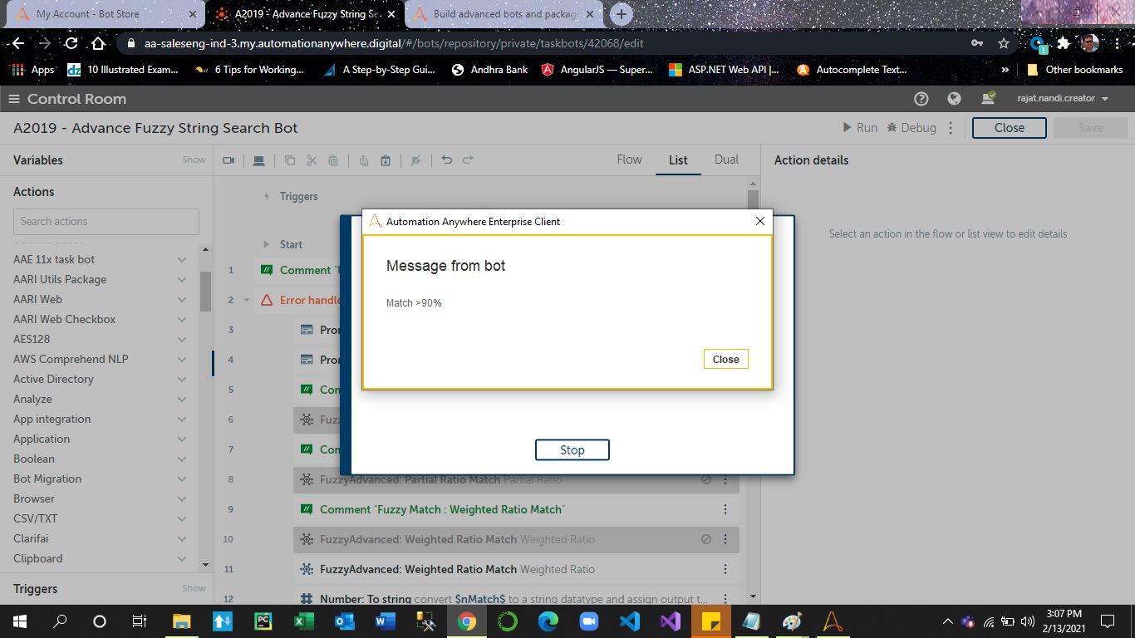
Task: Open Zoom from the taskbar
Action: tap(589, 621)
